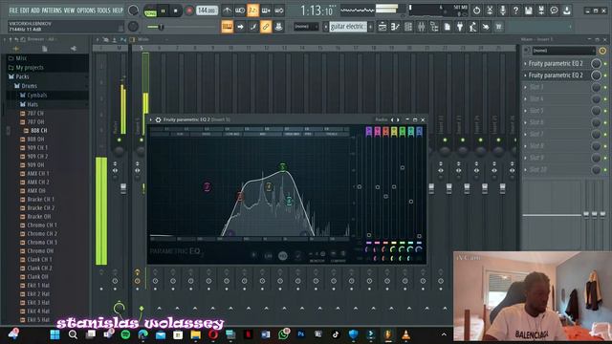Collapse the Packs folder in browser
612x344 pixels.
22,76
